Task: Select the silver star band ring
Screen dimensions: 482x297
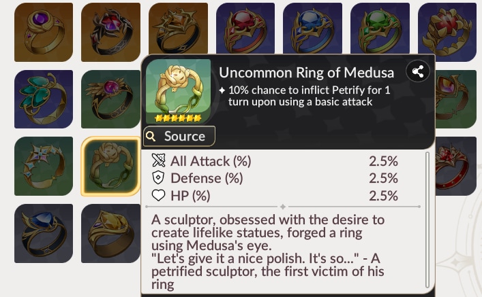Action: [43, 166]
